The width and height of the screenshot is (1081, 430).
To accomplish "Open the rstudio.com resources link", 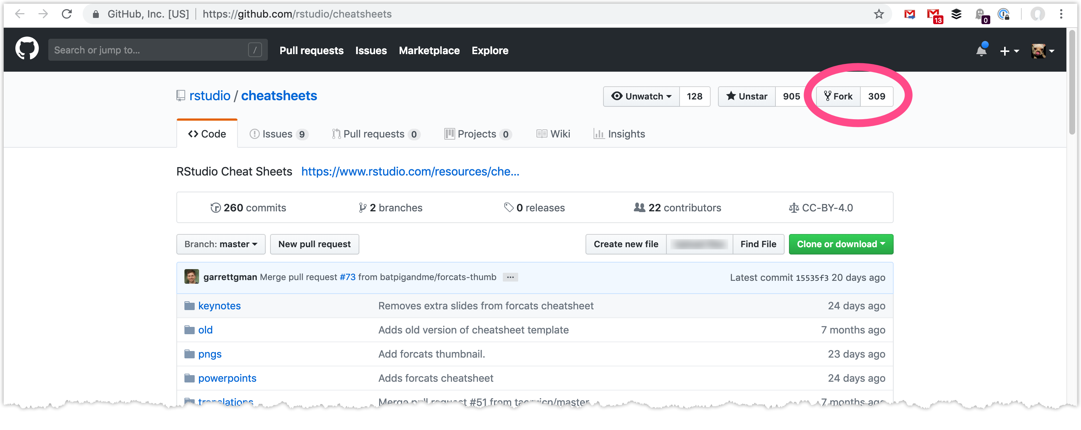I will click(410, 171).
